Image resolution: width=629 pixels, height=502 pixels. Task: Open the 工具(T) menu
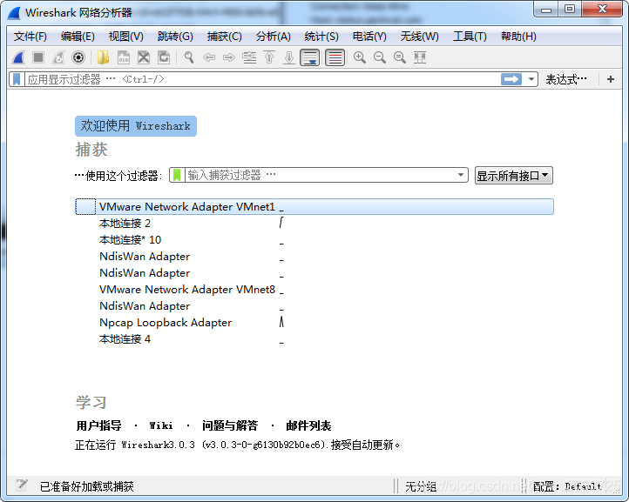pyautogui.click(x=470, y=37)
